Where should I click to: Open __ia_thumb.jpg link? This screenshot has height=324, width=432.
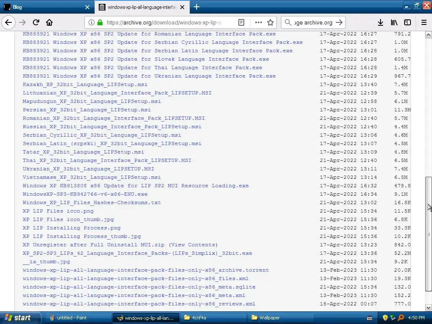point(46,262)
